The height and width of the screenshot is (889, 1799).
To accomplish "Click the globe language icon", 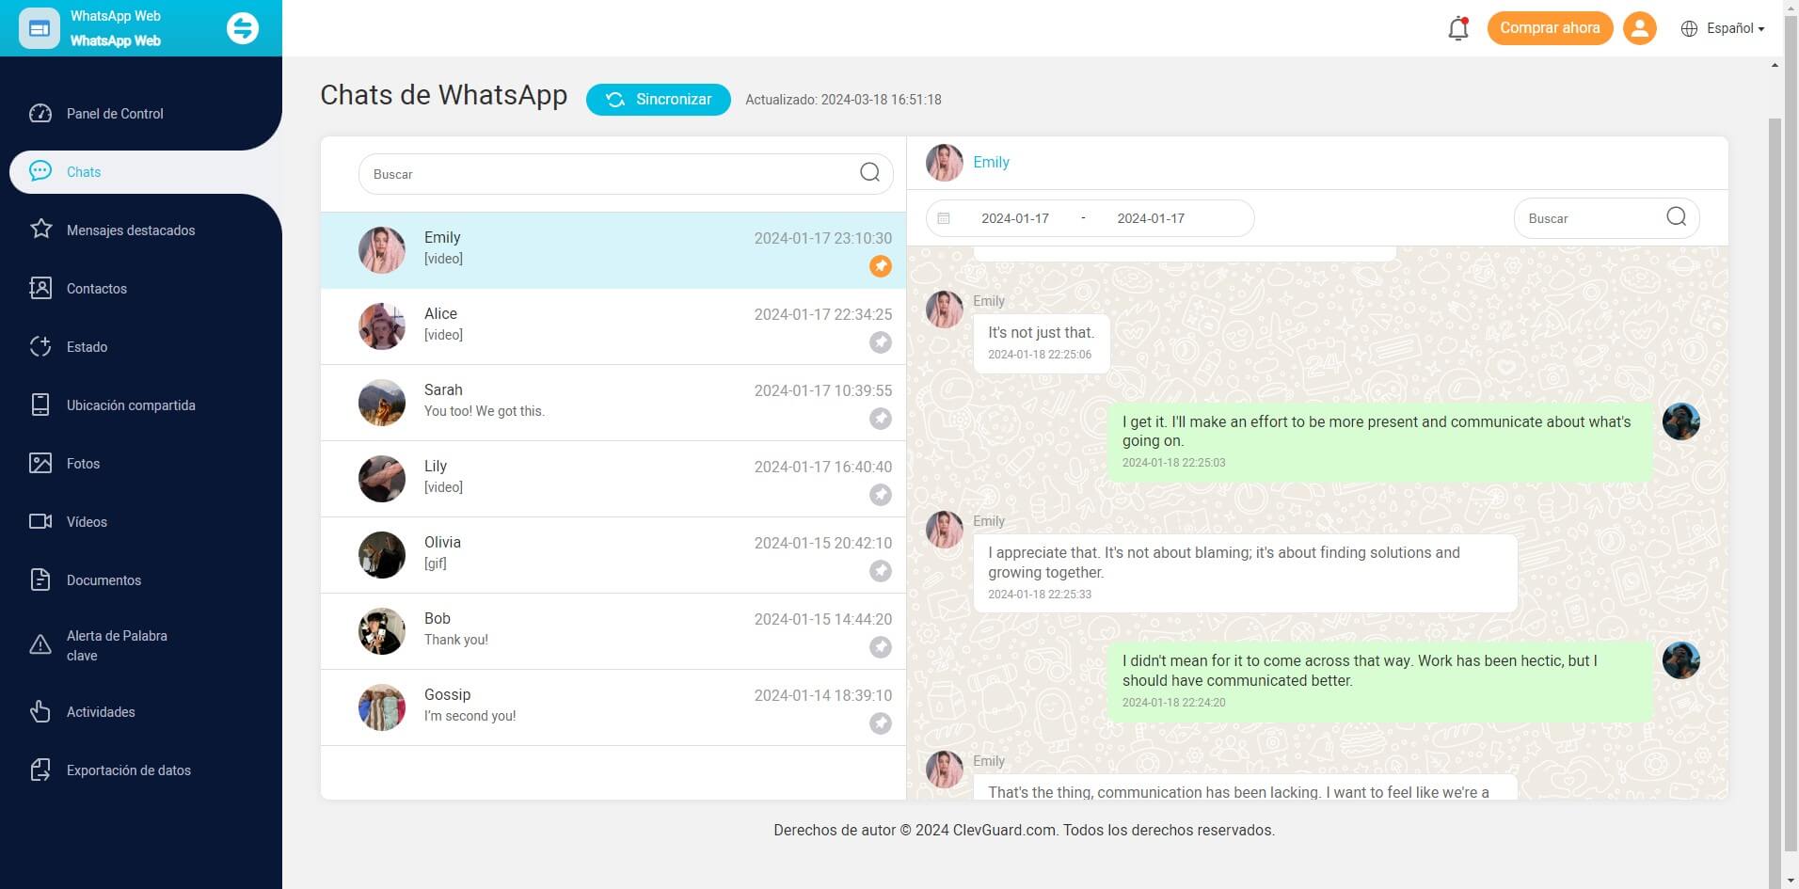I will tap(1689, 28).
